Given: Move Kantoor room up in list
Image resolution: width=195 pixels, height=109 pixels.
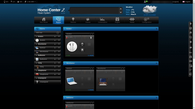Looking at the screenshot, I should (x=55, y=48).
